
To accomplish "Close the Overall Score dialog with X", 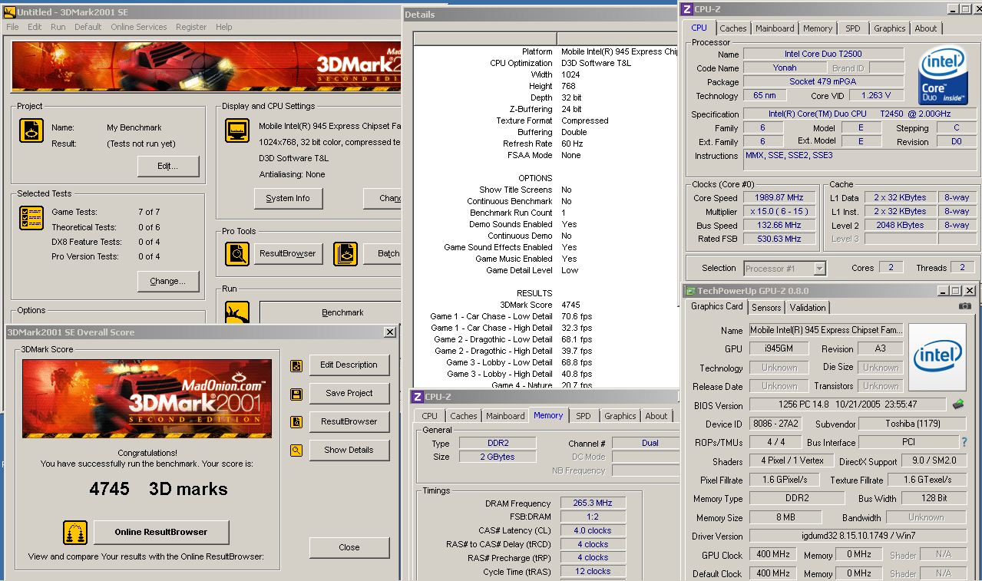I will tap(390, 332).
